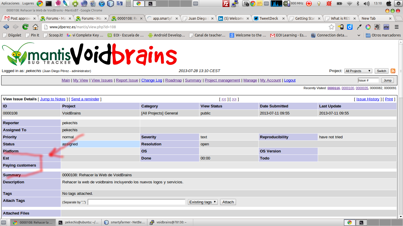Click the Attach Tags text field
The image size is (403, 226).
coord(137,202)
